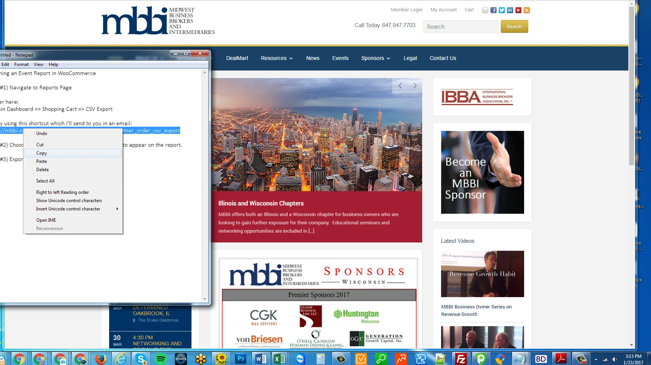Play the Revenue Growth Habit video

483,274
